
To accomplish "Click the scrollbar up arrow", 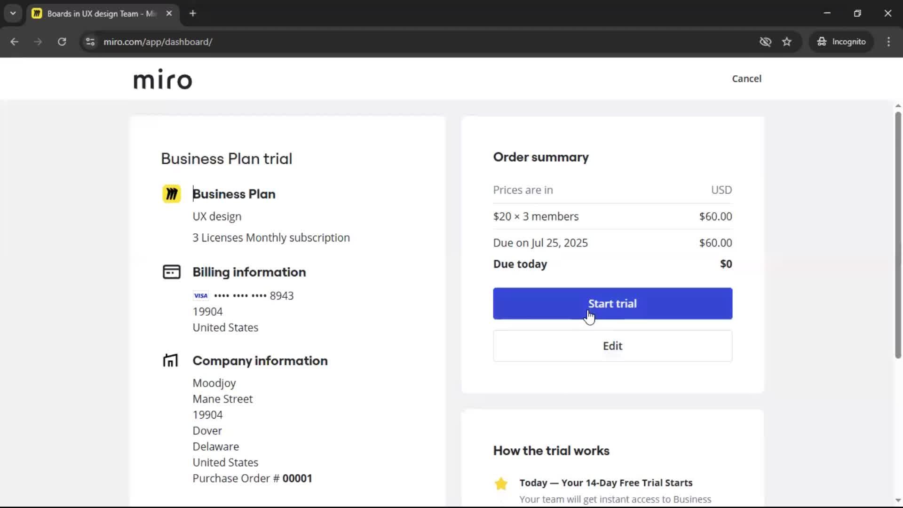I will (x=898, y=106).
